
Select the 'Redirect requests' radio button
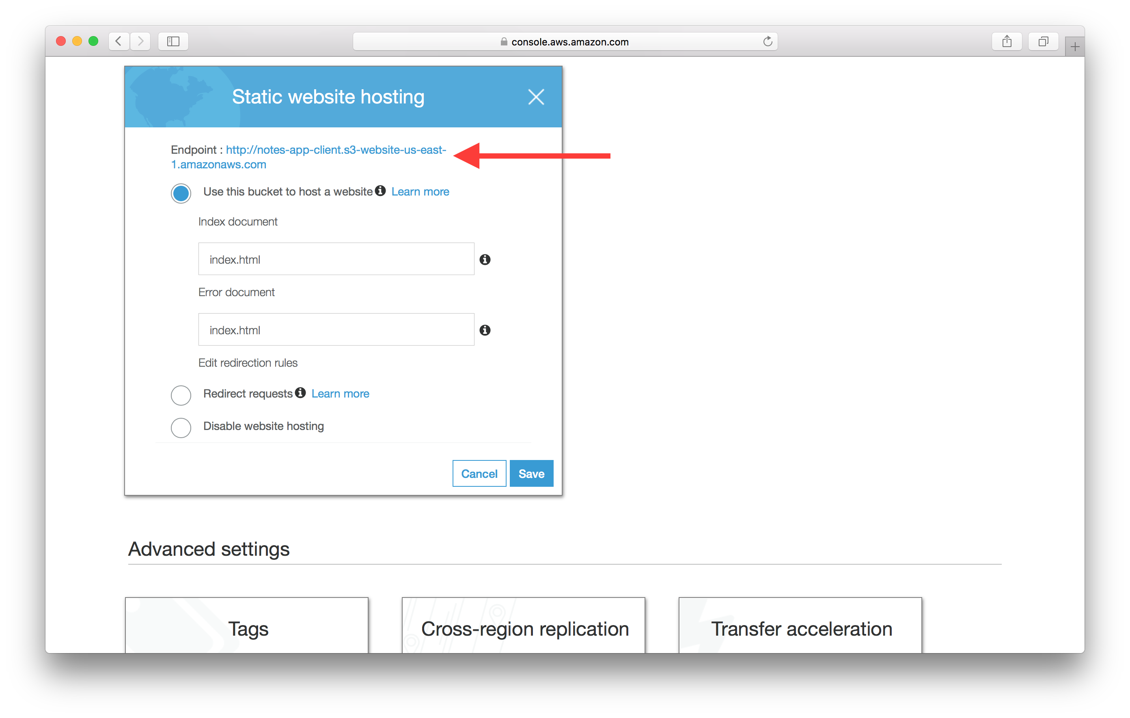click(180, 393)
